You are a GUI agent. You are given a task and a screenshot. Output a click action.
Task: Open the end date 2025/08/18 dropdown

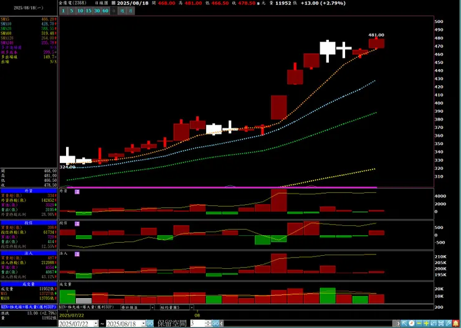pos(143,324)
